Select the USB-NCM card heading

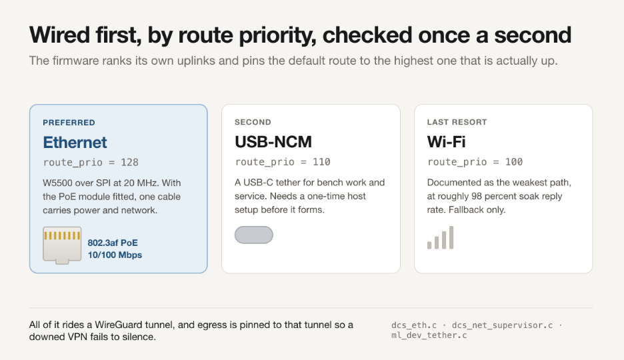click(x=273, y=142)
